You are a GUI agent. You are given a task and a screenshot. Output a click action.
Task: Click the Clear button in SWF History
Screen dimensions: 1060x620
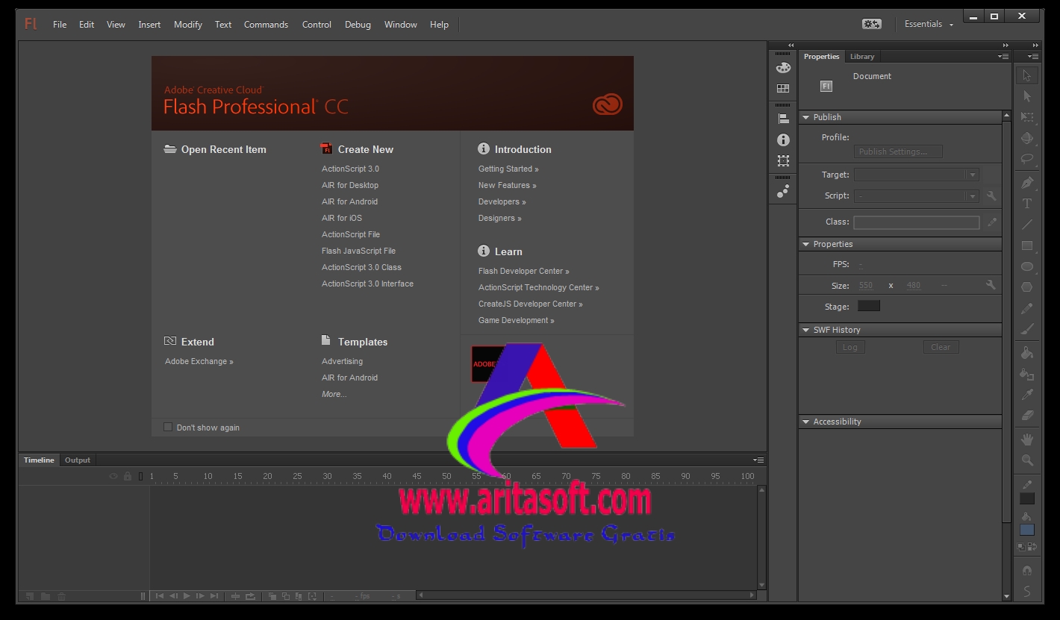[x=941, y=347]
